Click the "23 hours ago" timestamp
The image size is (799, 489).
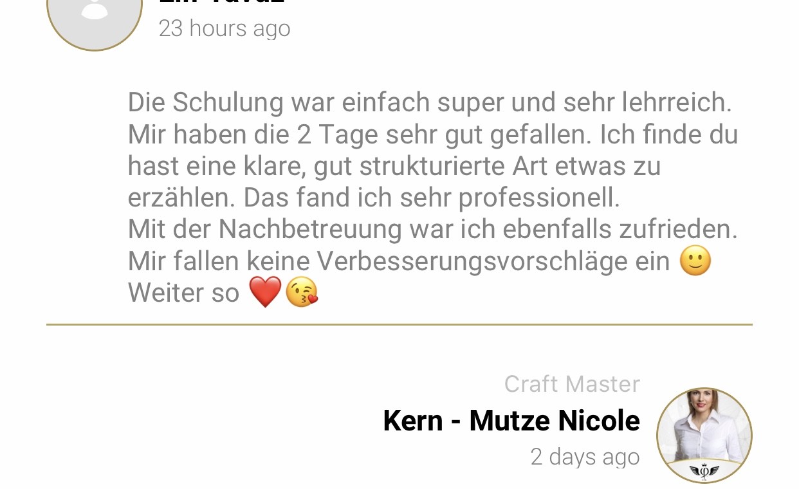click(x=225, y=28)
